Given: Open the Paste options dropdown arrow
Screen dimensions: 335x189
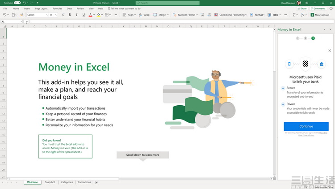Looking at the screenshot, I should click(x=17, y=15).
